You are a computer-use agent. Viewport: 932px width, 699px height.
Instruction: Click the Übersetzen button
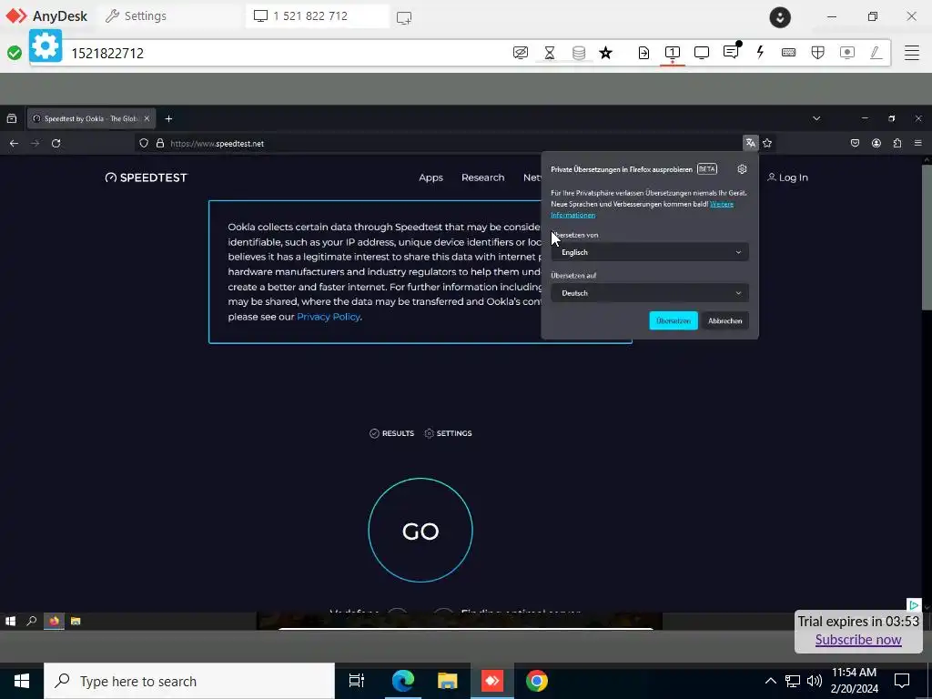click(674, 321)
